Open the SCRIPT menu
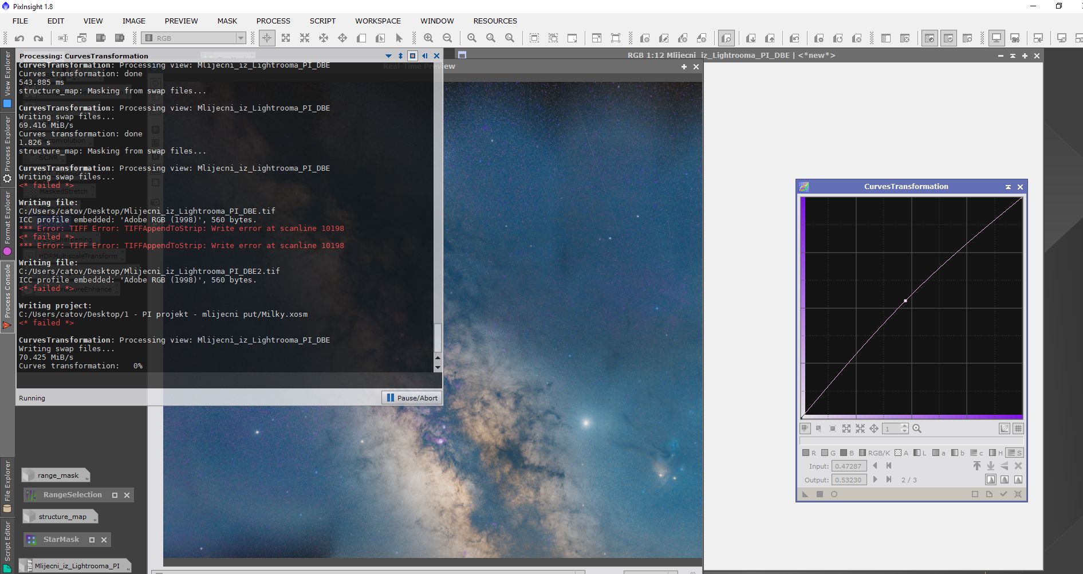 point(322,21)
